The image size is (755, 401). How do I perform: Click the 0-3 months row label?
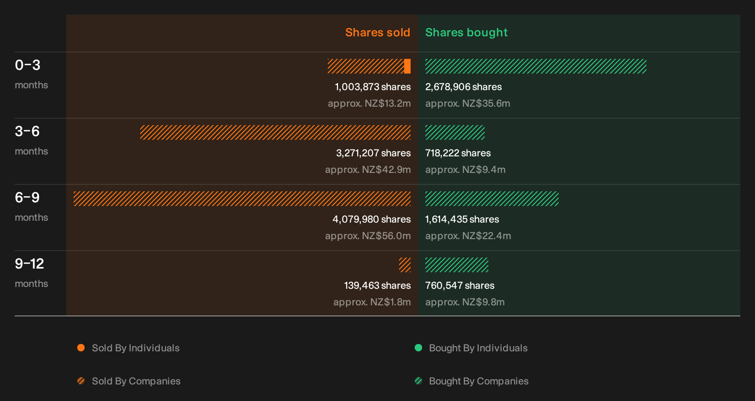coord(31,74)
